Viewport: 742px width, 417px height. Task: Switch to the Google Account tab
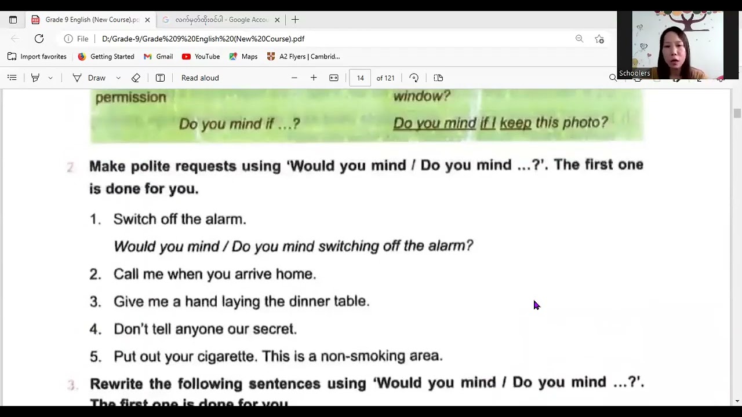(221, 20)
